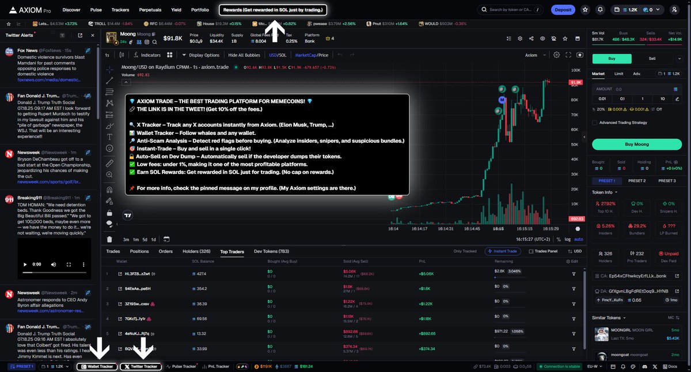Take a chart snapshot with camera icon
The height and width of the screenshot is (372, 691).
pyautogui.click(x=579, y=55)
